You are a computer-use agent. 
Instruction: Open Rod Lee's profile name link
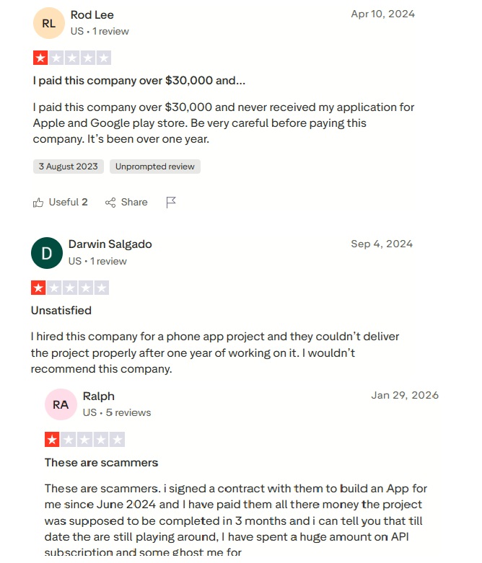click(x=92, y=15)
